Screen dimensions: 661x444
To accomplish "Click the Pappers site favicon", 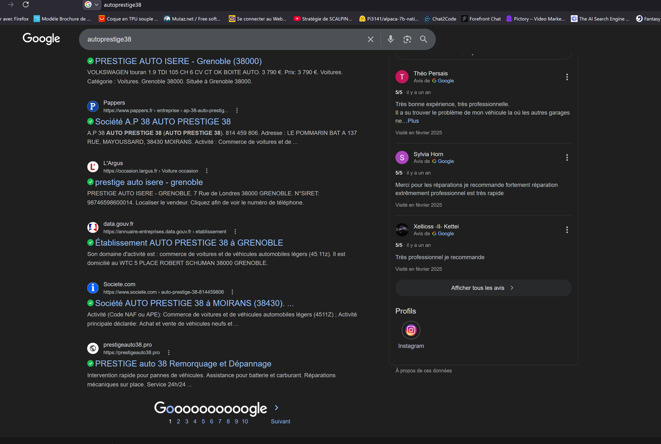I will [93, 106].
